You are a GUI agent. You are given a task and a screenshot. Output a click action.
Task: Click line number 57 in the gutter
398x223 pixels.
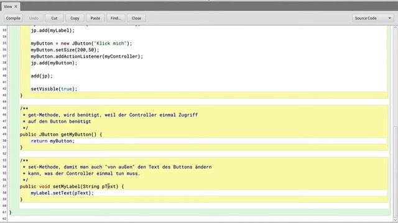[4, 186]
